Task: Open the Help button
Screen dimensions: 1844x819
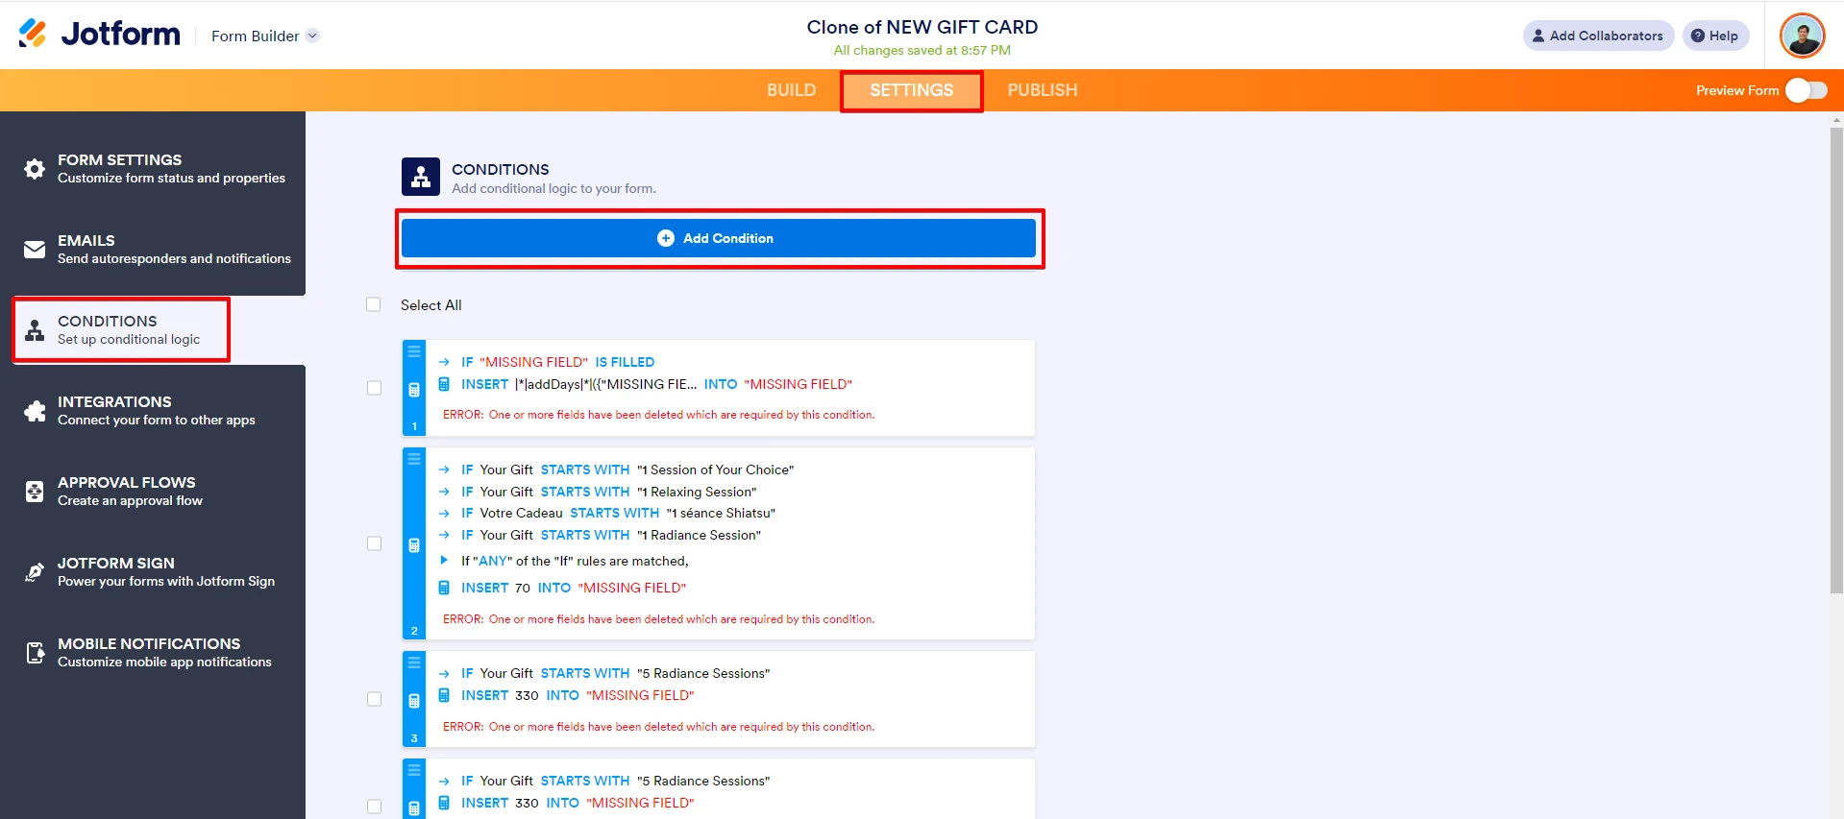Action: point(1715,36)
